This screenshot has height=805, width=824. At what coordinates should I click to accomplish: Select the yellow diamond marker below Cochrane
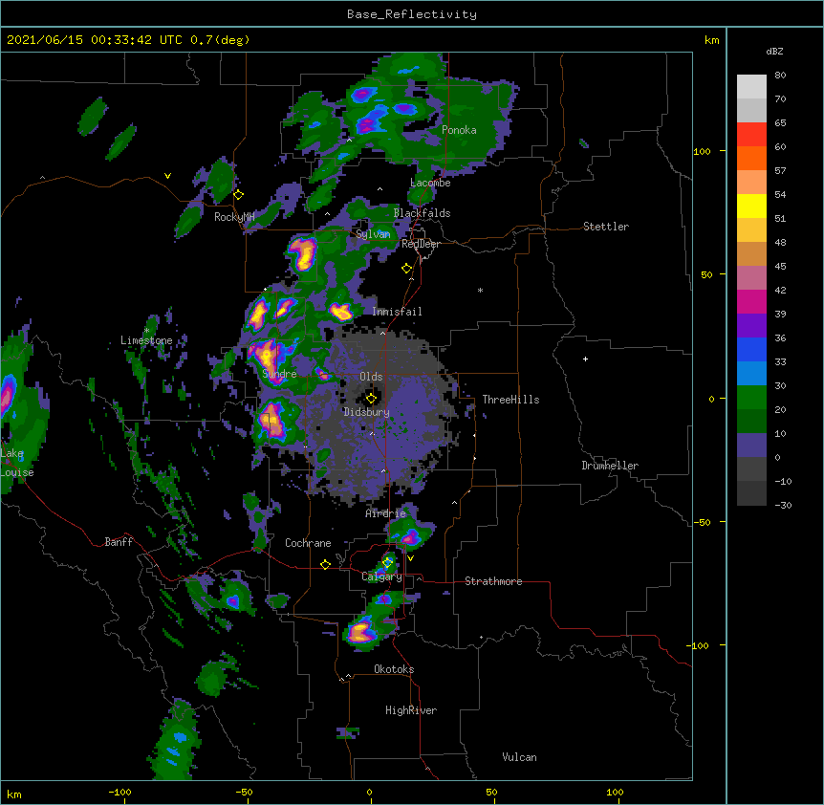(325, 564)
